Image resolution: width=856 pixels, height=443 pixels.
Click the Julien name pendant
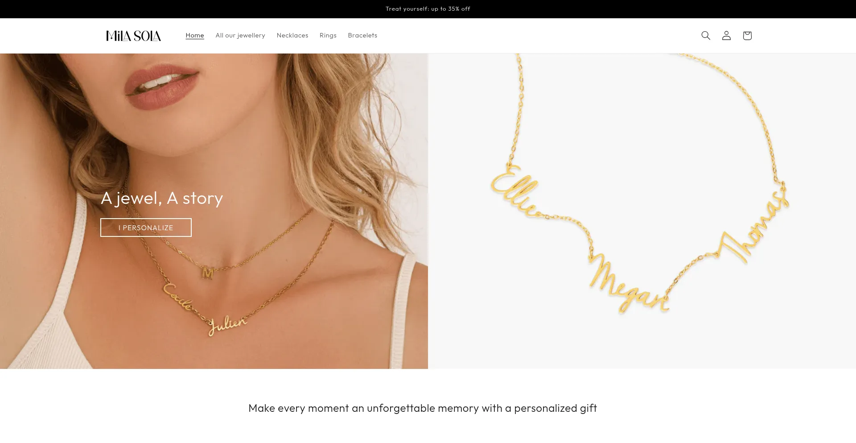227,325
